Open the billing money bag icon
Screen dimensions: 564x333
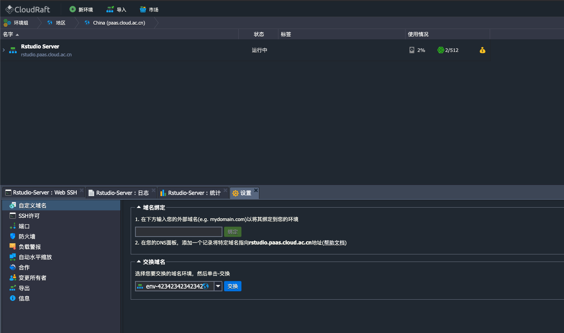coord(483,50)
